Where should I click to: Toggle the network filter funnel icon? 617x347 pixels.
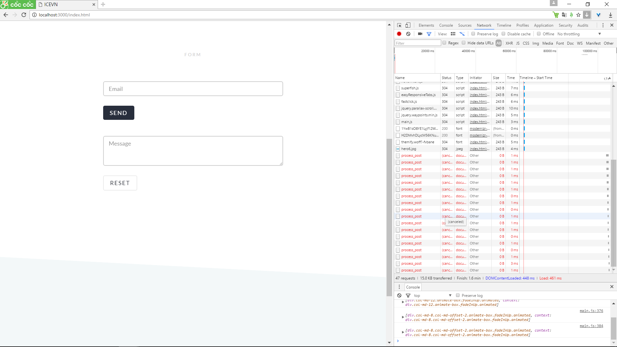[x=429, y=34]
